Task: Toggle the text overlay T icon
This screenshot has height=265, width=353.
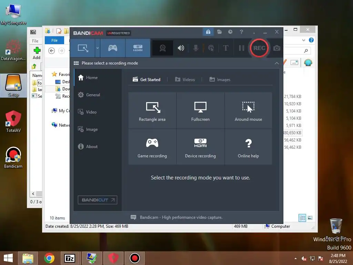Action: coord(225,48)
